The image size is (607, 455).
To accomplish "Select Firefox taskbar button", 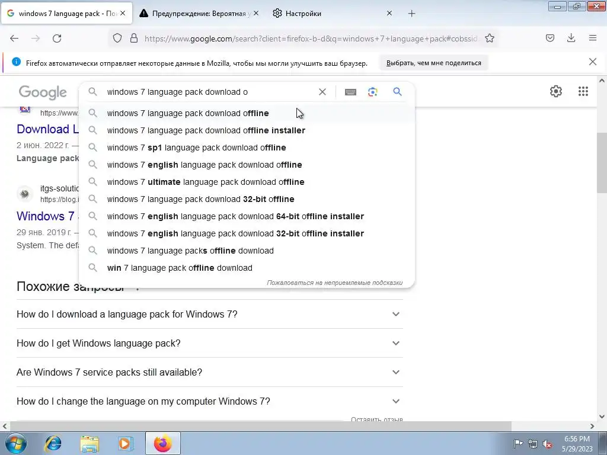I will tap(163, 443).
